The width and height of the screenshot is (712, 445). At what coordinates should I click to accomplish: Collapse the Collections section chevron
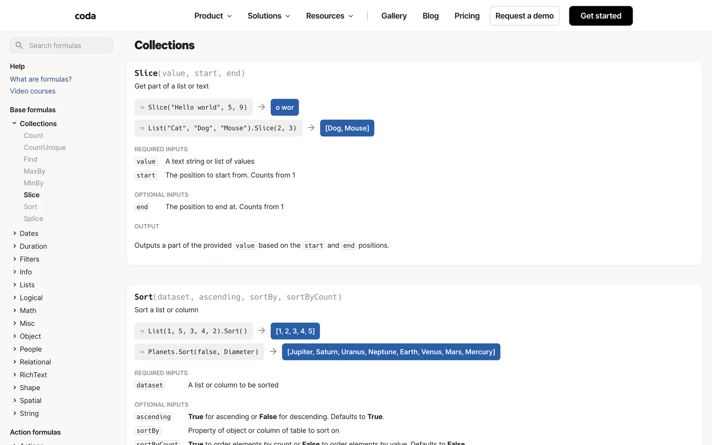tap(14, 123)
